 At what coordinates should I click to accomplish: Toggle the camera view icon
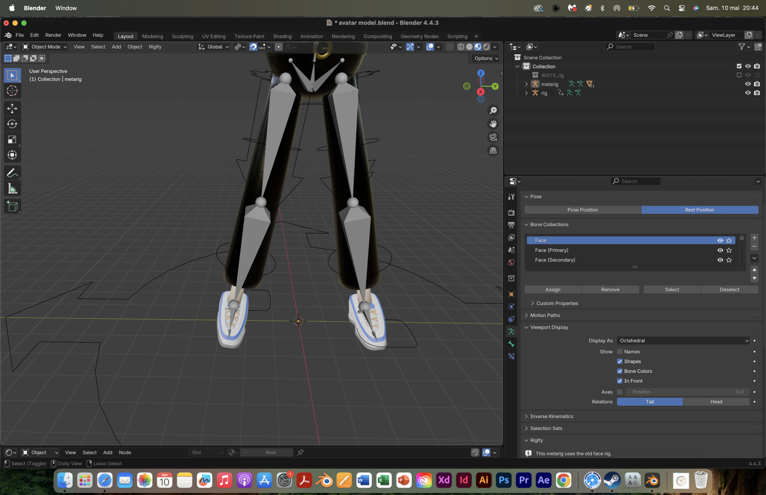[493, 137]
